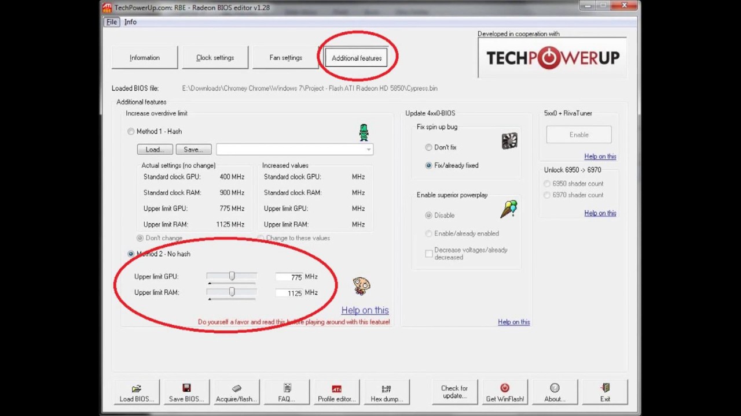Select Method 2 - No hash option
This screenshot has height=416, width=741.
click(x=131, y=254)
